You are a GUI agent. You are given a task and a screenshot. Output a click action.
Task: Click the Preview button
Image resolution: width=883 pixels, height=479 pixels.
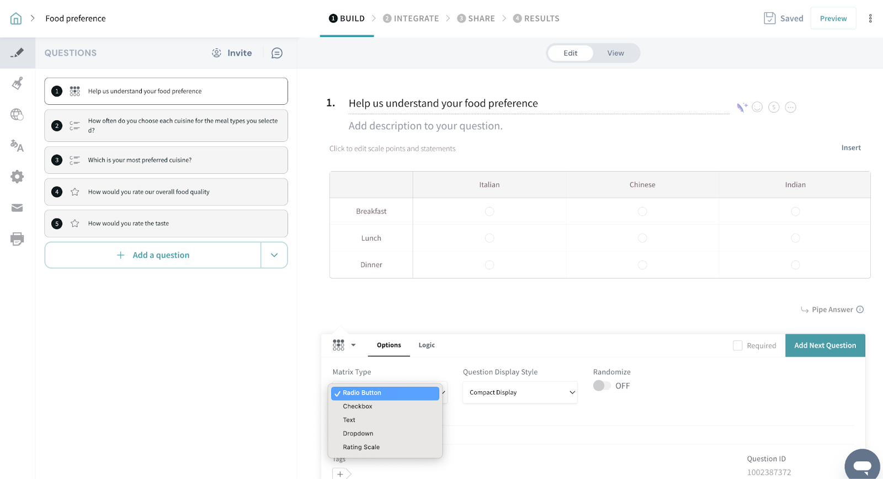[833, 19]
